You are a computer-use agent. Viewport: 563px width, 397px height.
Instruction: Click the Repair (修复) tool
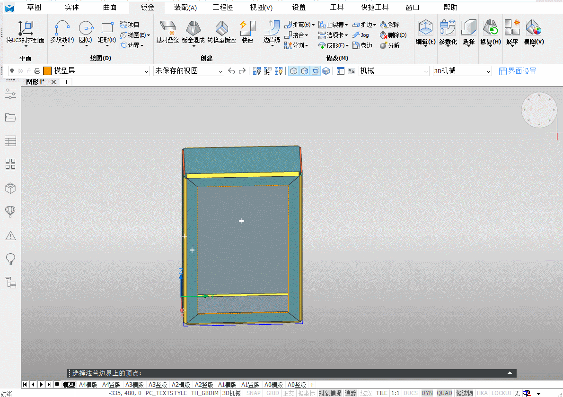[491, 33]
